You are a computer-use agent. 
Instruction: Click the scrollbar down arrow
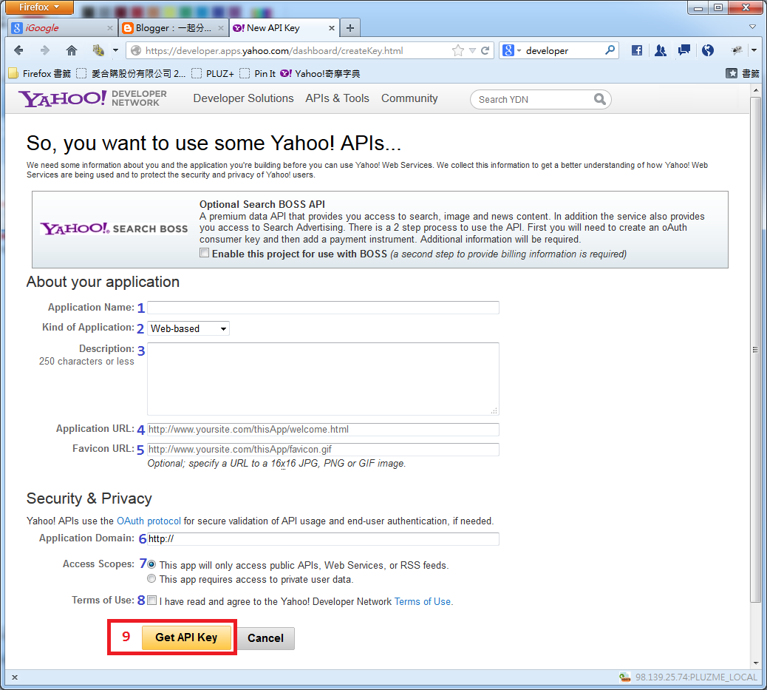click(x=756, y=663)
